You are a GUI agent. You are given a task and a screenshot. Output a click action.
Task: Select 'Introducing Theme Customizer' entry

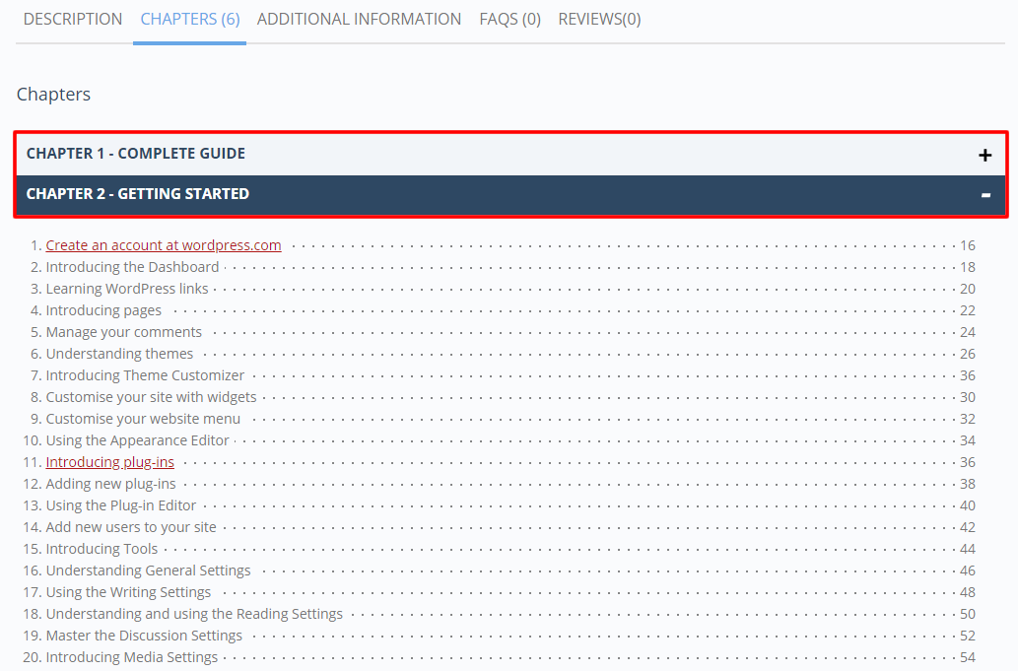tap(145, 375)
